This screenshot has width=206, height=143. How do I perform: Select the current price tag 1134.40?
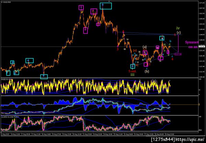202,46
